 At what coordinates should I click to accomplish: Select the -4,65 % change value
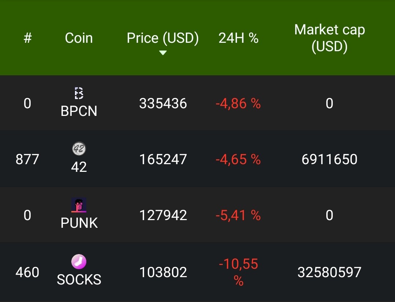238,159
